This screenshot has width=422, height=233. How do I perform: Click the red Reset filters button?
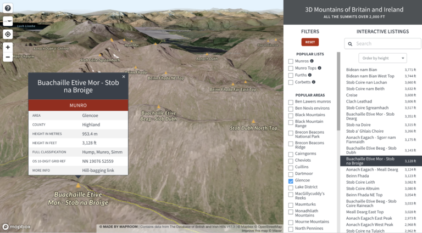310,42
